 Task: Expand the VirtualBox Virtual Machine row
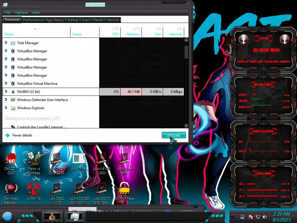[6, 83]
